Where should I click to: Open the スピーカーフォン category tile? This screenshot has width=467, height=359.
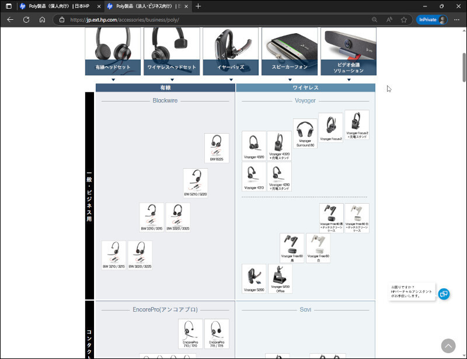tap(290, 51)
